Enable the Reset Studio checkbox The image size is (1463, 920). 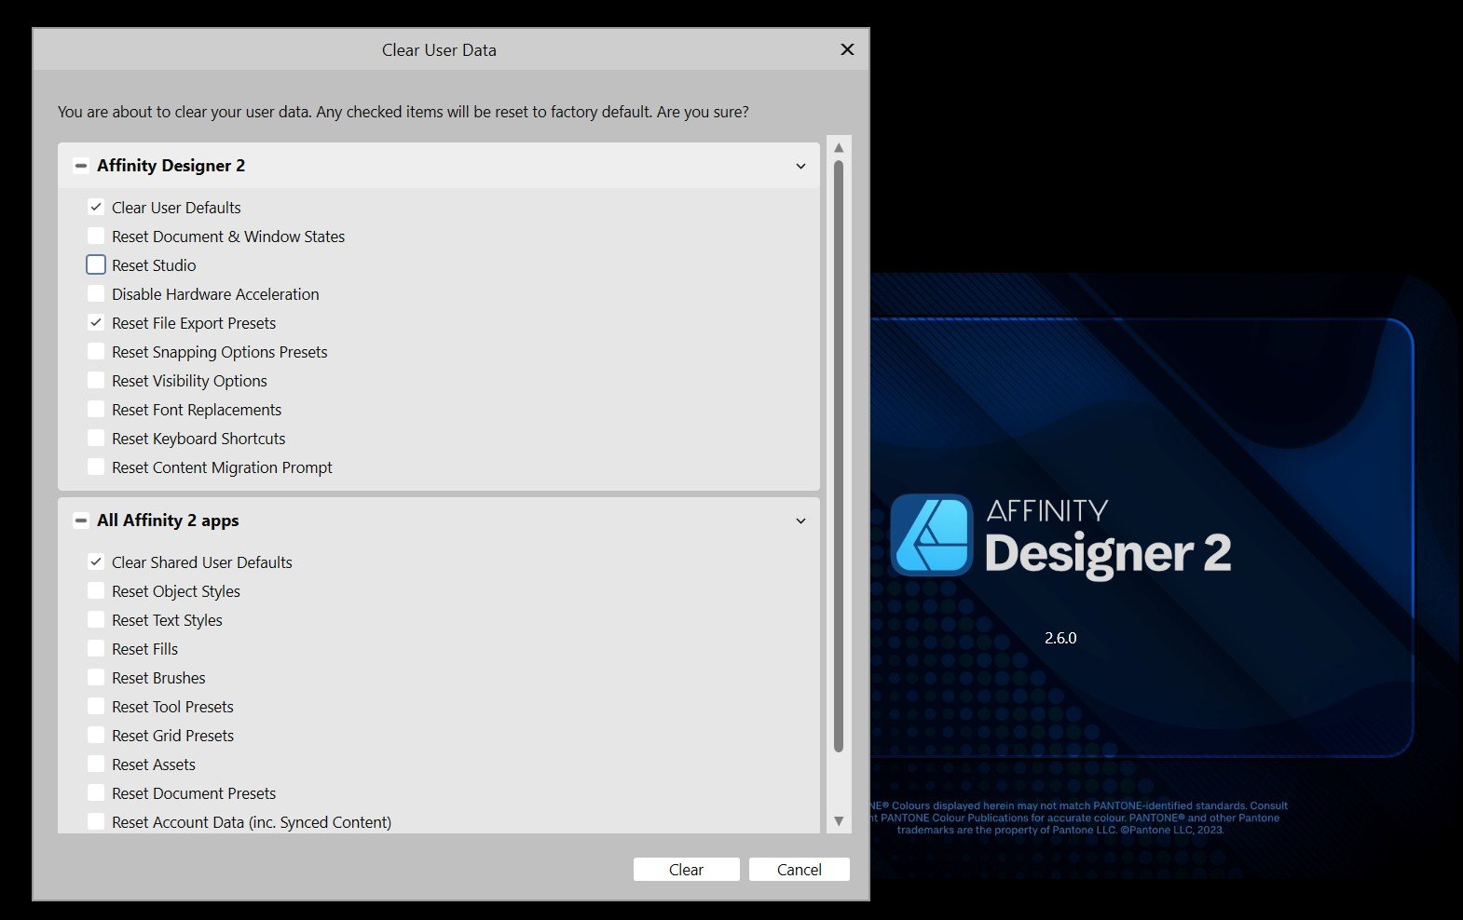click(x=96, y=265)
